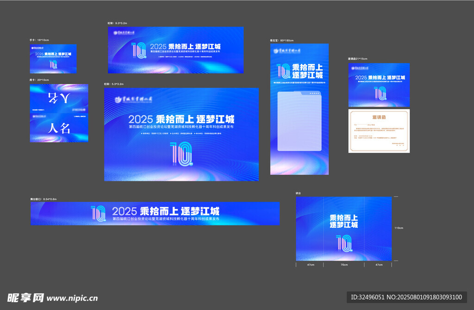Select the 舞台前口 long stage banner
474x310 pixels.
(x=155, y=213)
